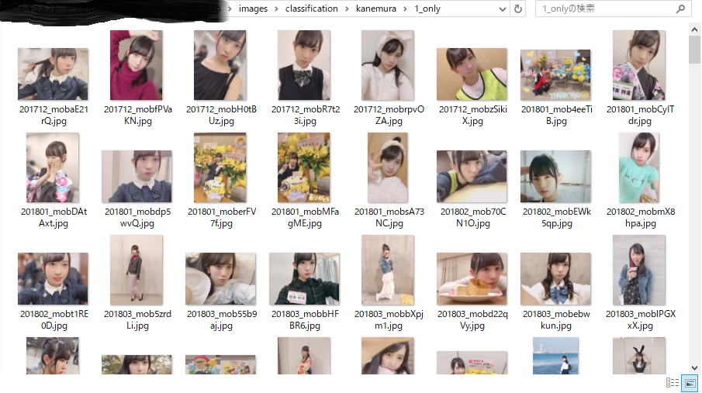Select thumbnail 201802_mobt1RE0D.jpg
The image size is (702, 393).
coord(53,278)
